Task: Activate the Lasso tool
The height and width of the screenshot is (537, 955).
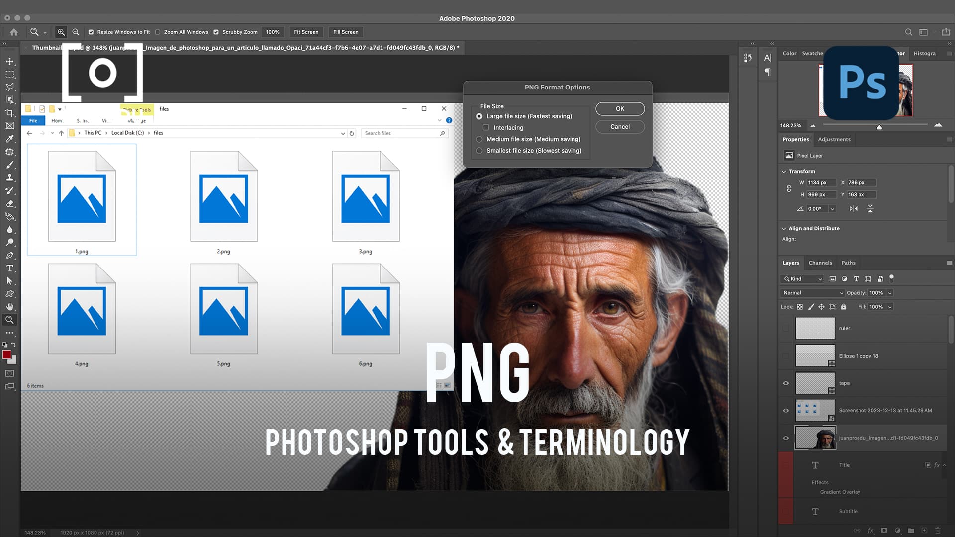Action: [x=10, y=87]
